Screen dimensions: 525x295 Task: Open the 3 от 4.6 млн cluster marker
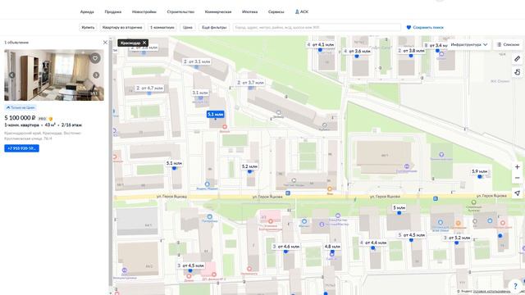(x=285, y=247)
